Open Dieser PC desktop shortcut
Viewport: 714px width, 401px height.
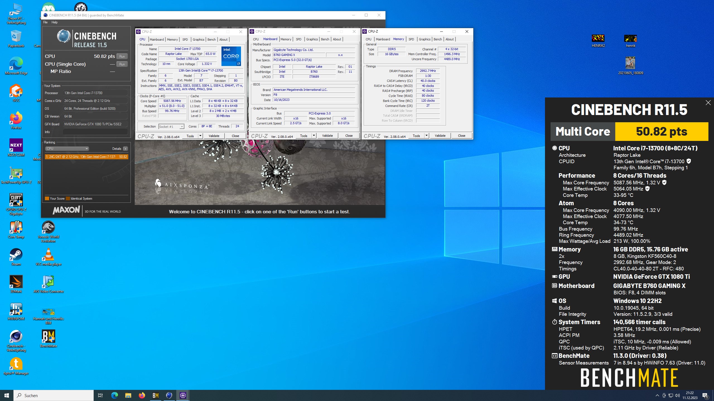coord(16,14)
